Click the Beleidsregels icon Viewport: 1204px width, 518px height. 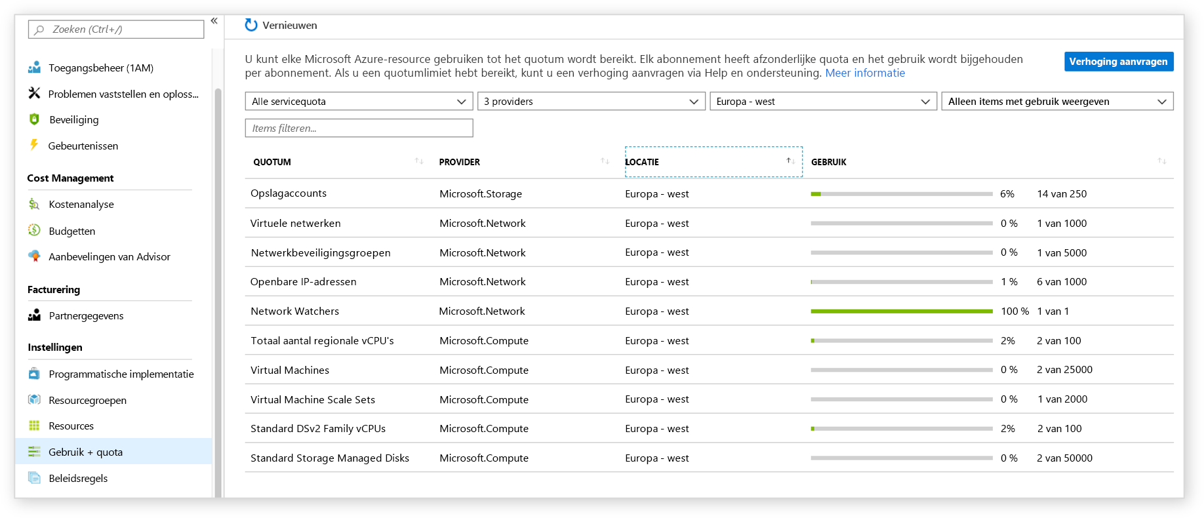(34, 478)
